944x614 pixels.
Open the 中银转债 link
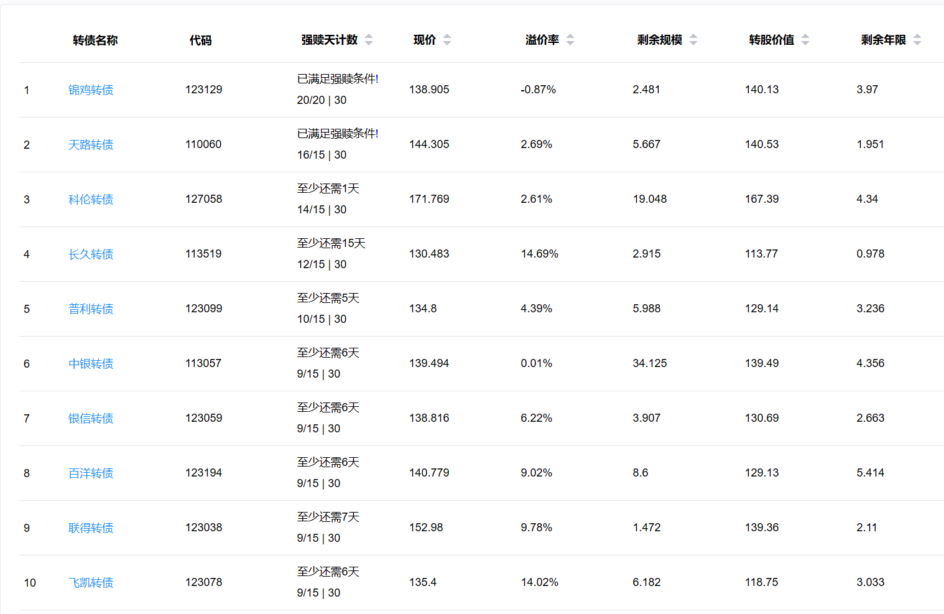click(x=91, y=364)
